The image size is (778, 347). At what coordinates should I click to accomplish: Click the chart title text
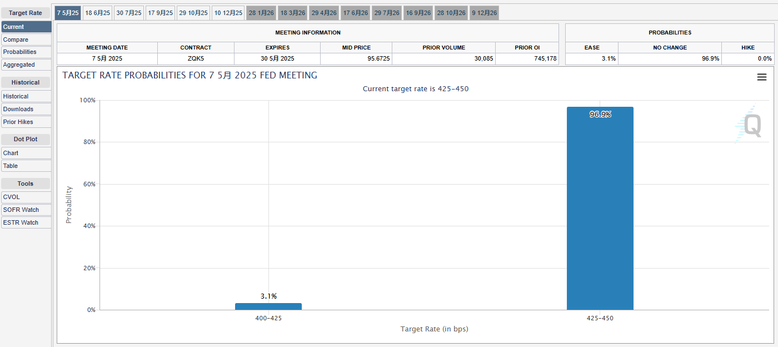coord(190,75)
